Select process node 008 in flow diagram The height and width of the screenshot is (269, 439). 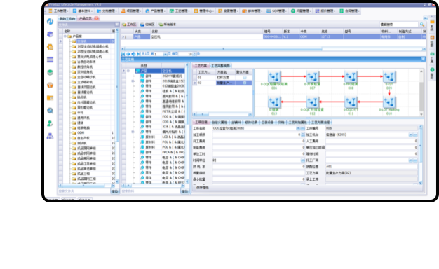pyautogui.click(x=351, y=76)
